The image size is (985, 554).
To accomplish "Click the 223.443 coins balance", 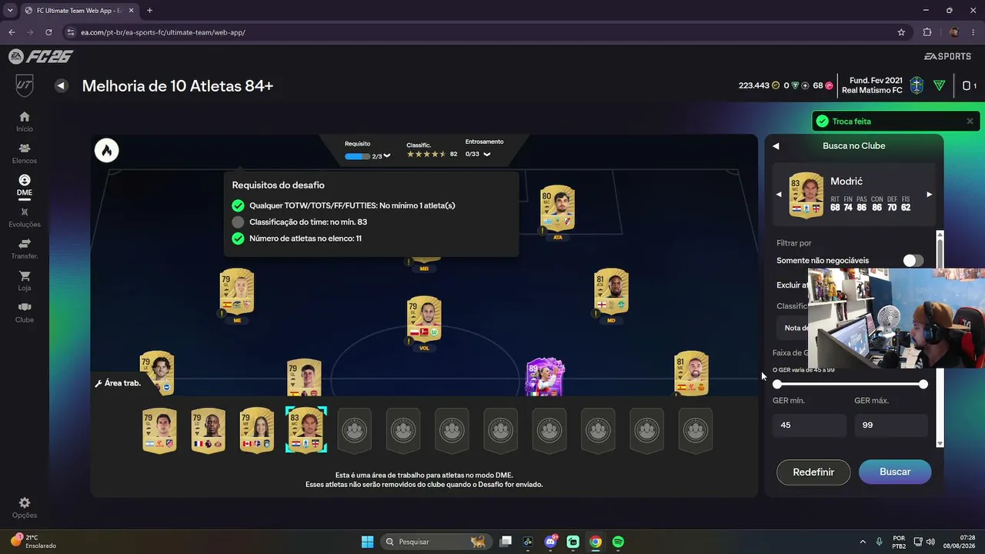I will pos(760,85).
